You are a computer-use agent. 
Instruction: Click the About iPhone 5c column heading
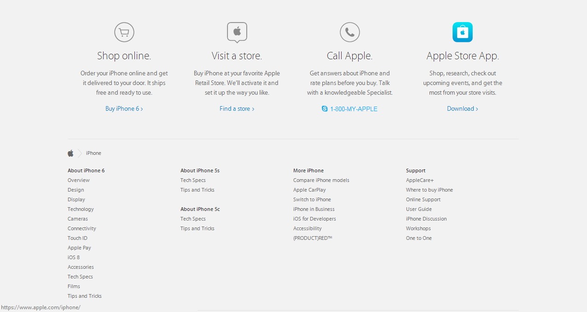(200, 209)
